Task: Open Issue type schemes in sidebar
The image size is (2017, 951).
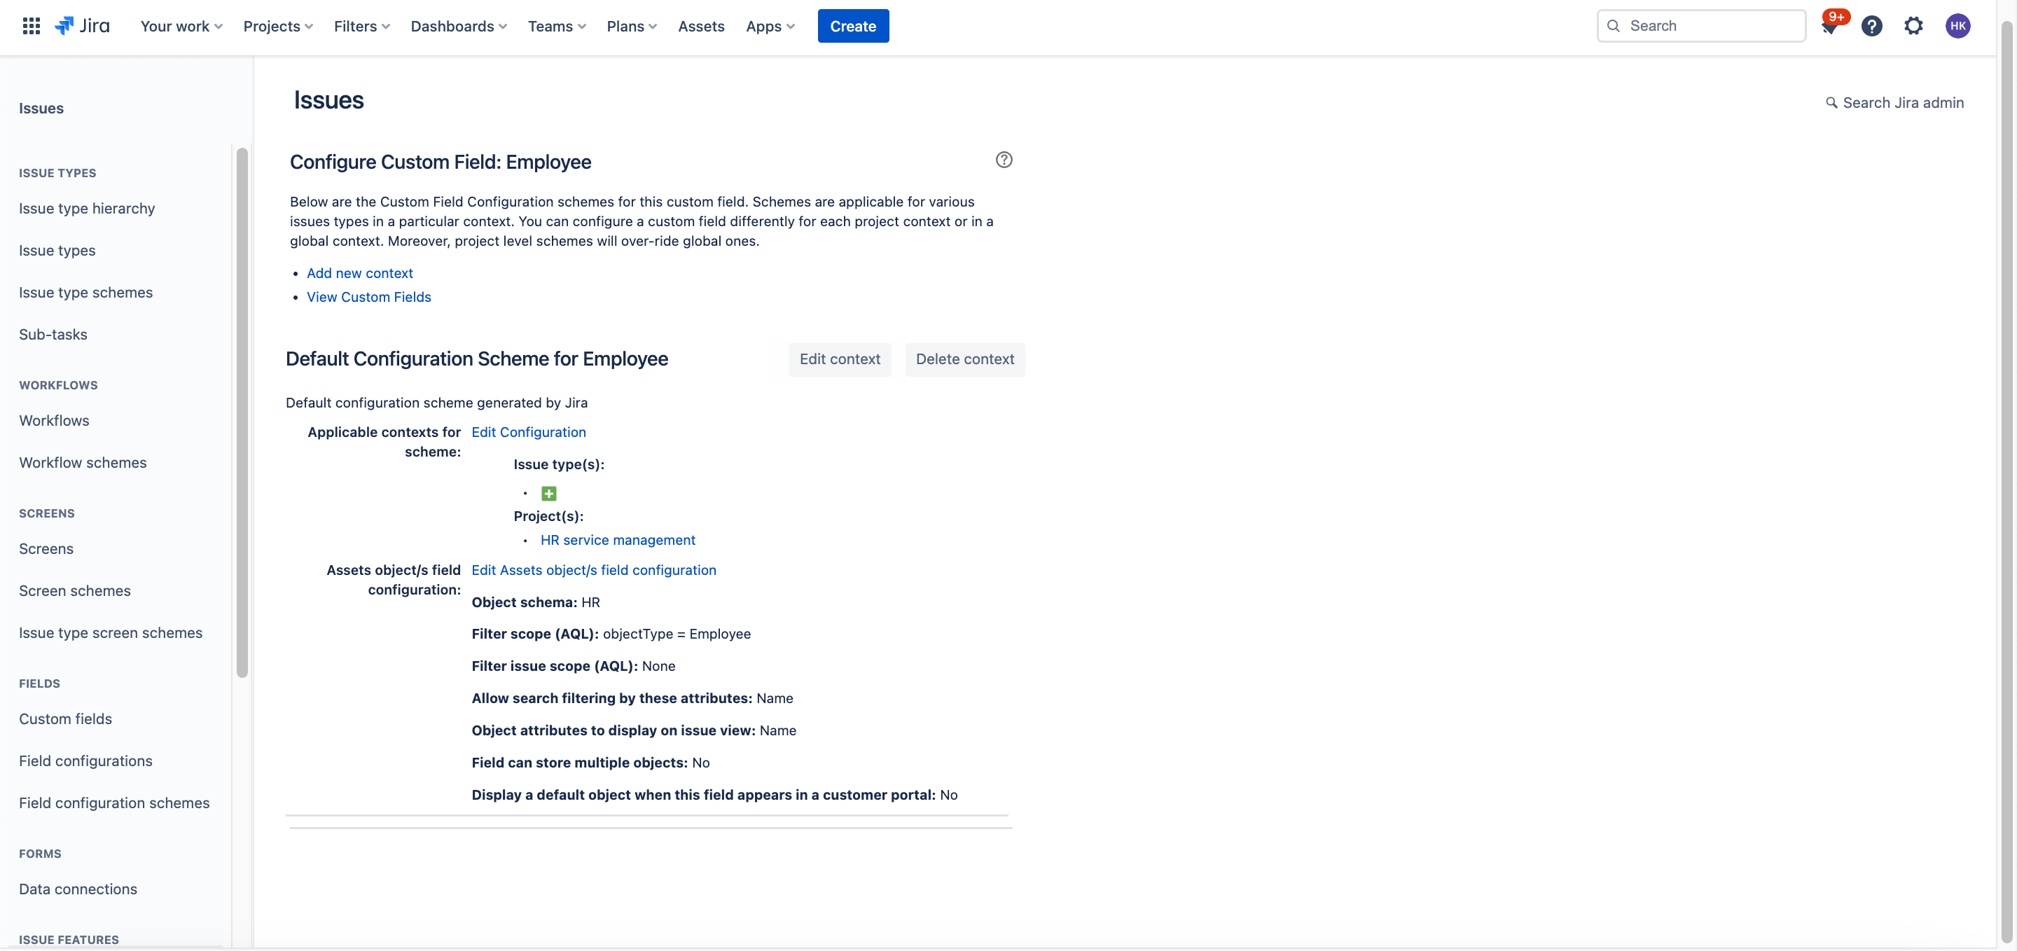Action: (86, 292)
